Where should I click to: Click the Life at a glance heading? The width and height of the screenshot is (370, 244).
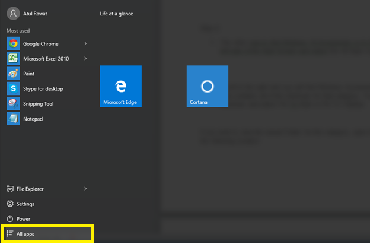[116, 14]
